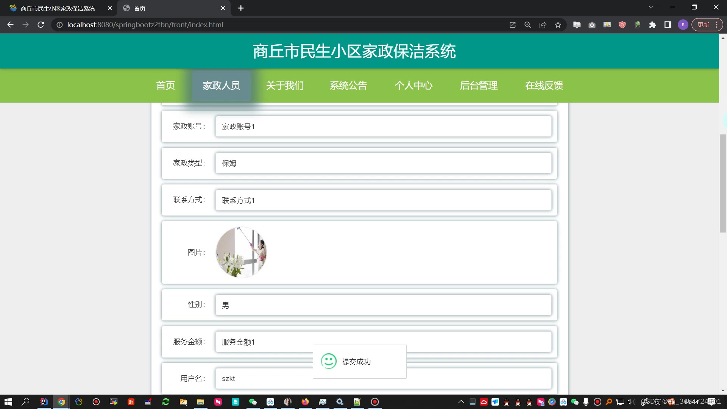Open the 在线反馈 page
The height and width of the screenshot is (409, 727).
click(x=544, y=86)
